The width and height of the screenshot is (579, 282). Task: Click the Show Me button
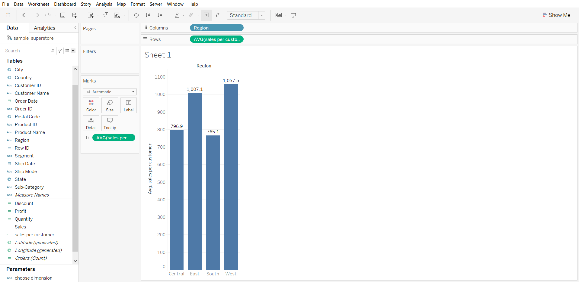pyautogui.click(x=556, y=15)
